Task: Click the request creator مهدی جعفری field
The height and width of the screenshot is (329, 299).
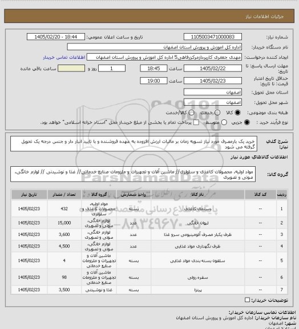Action: coord(164,57)
